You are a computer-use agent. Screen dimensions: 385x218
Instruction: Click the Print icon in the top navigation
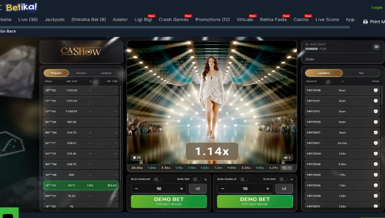point(365,22)
